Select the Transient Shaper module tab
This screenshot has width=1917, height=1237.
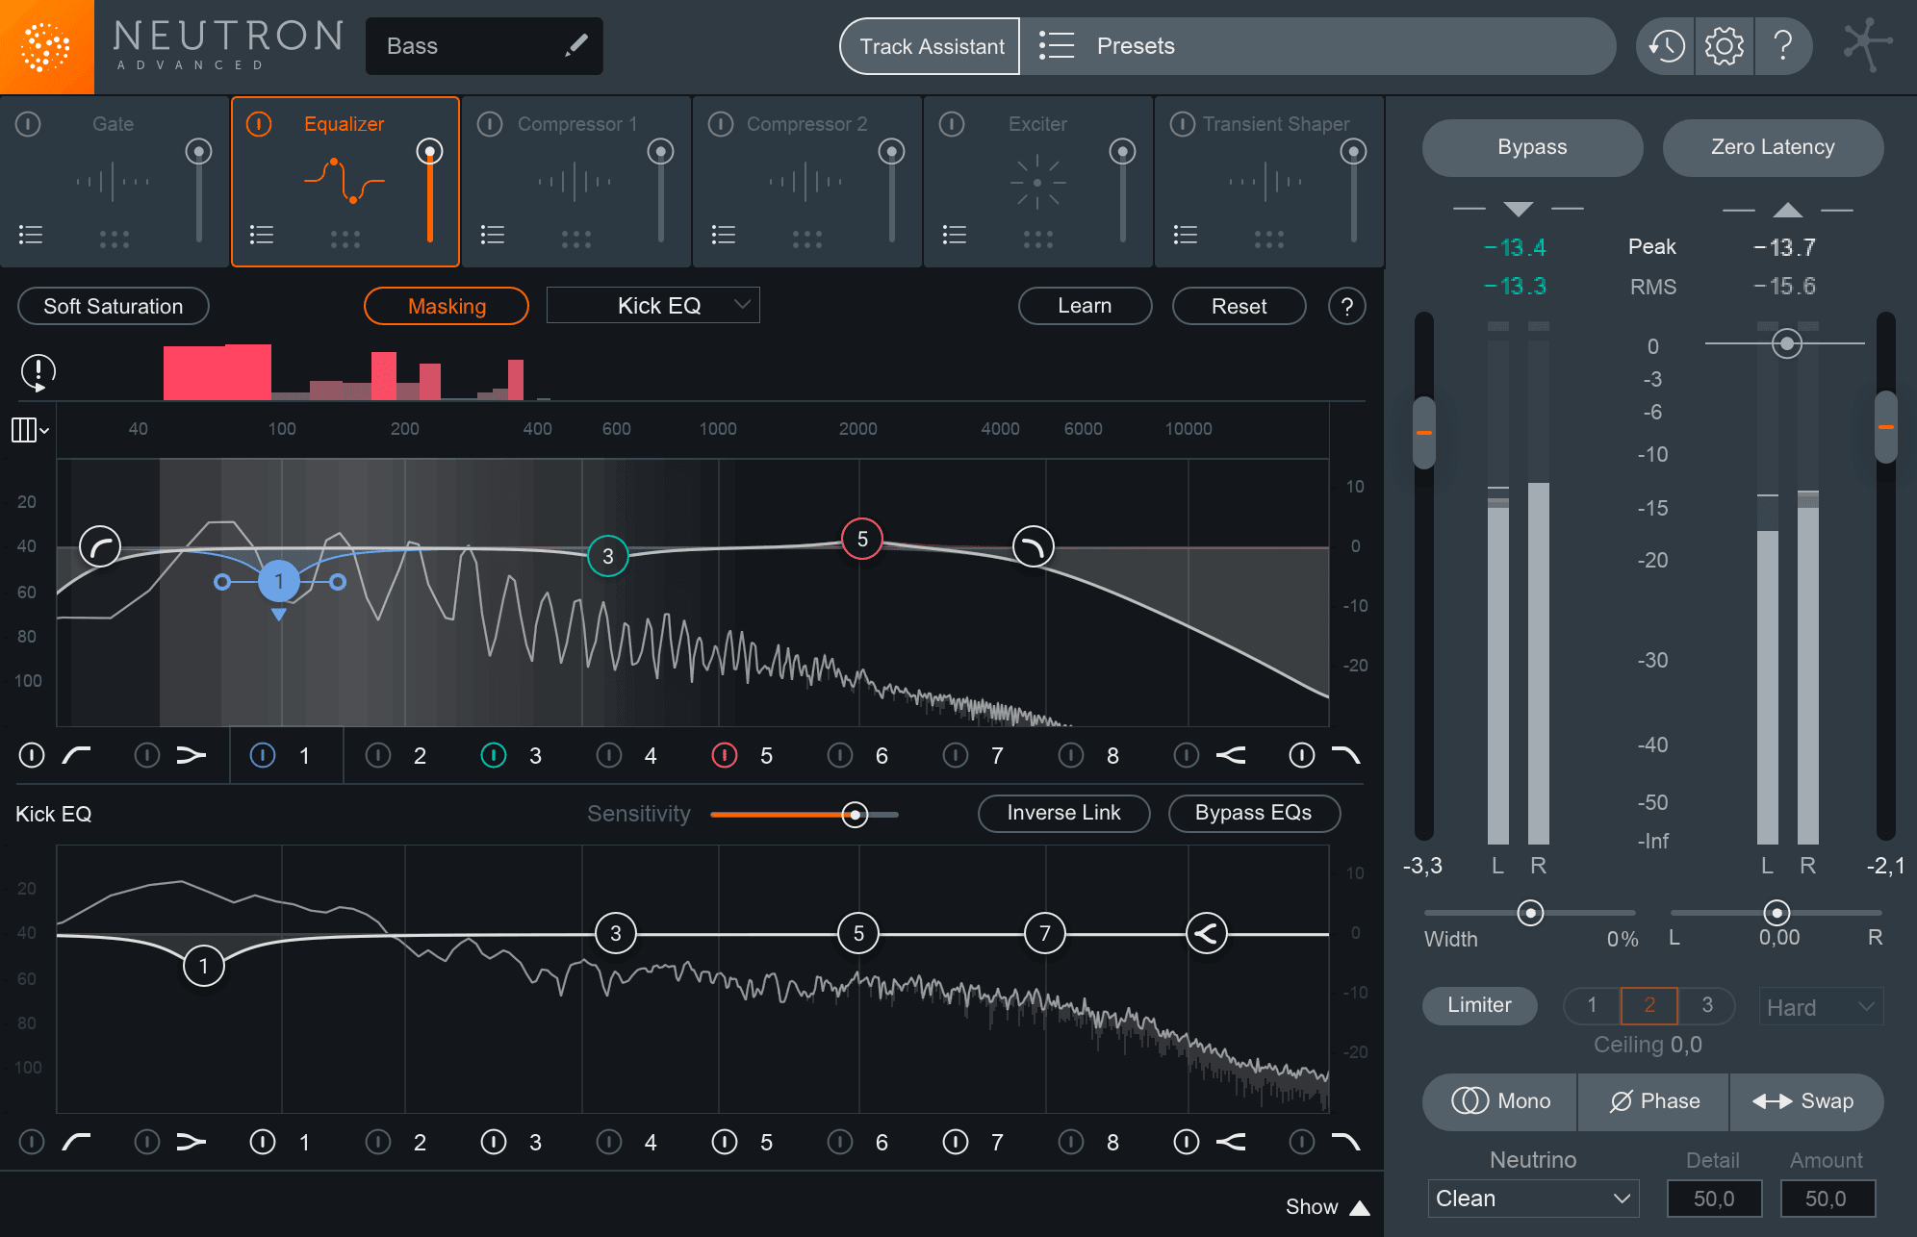[x=1269, y=182]
